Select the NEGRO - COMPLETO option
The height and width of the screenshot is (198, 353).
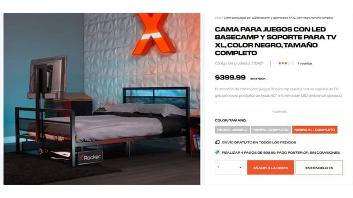tap(271, 130)
